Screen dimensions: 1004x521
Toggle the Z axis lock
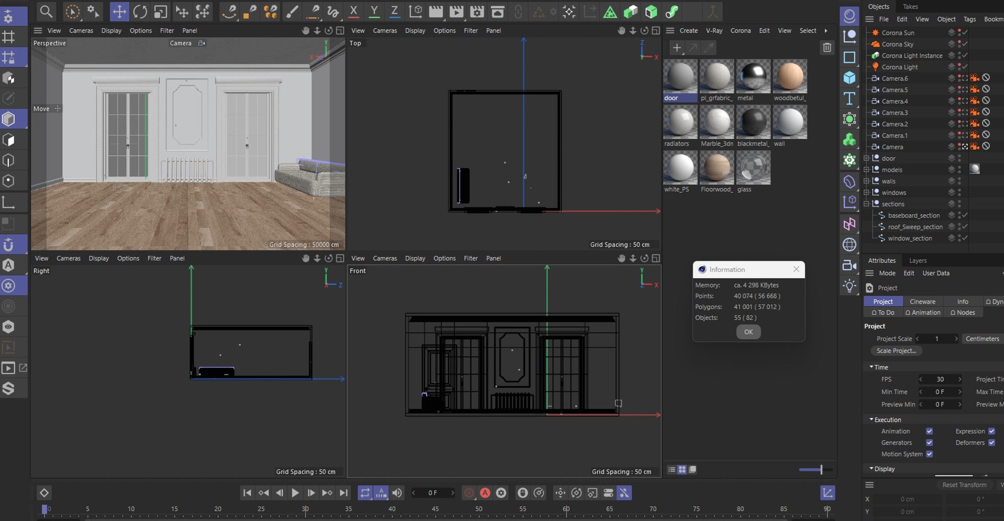point(394,11)
